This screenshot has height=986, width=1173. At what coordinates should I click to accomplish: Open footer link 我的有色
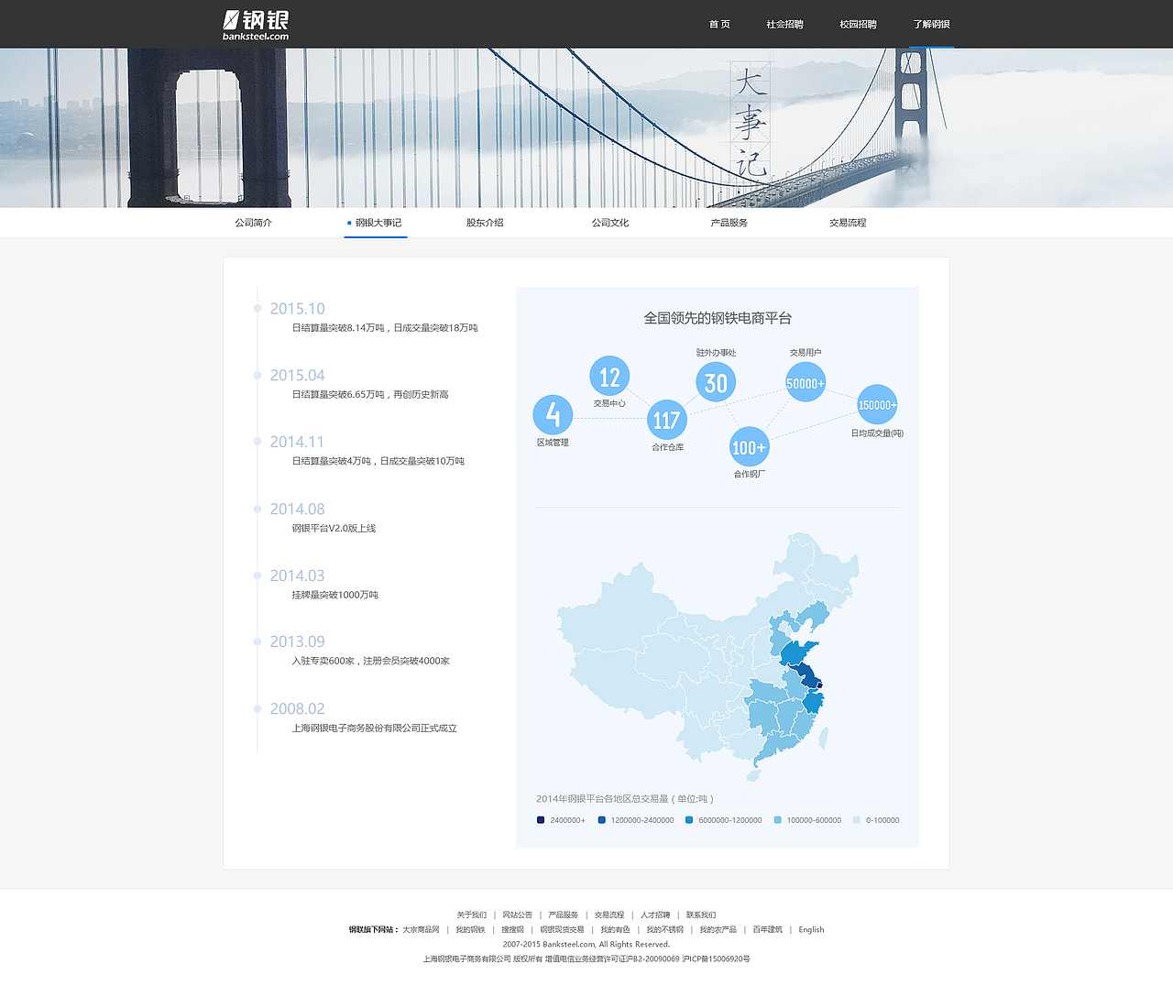[615, 929]
